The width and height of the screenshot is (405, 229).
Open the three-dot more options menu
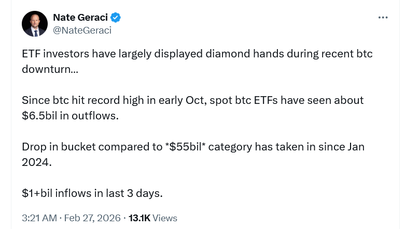(x=383, y=18)
